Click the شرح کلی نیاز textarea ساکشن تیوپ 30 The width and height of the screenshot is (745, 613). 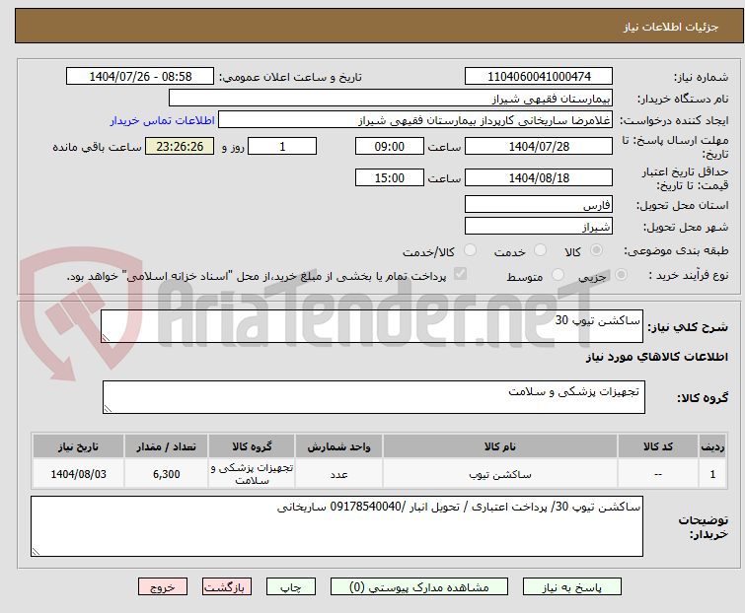[x=372, y=326]
